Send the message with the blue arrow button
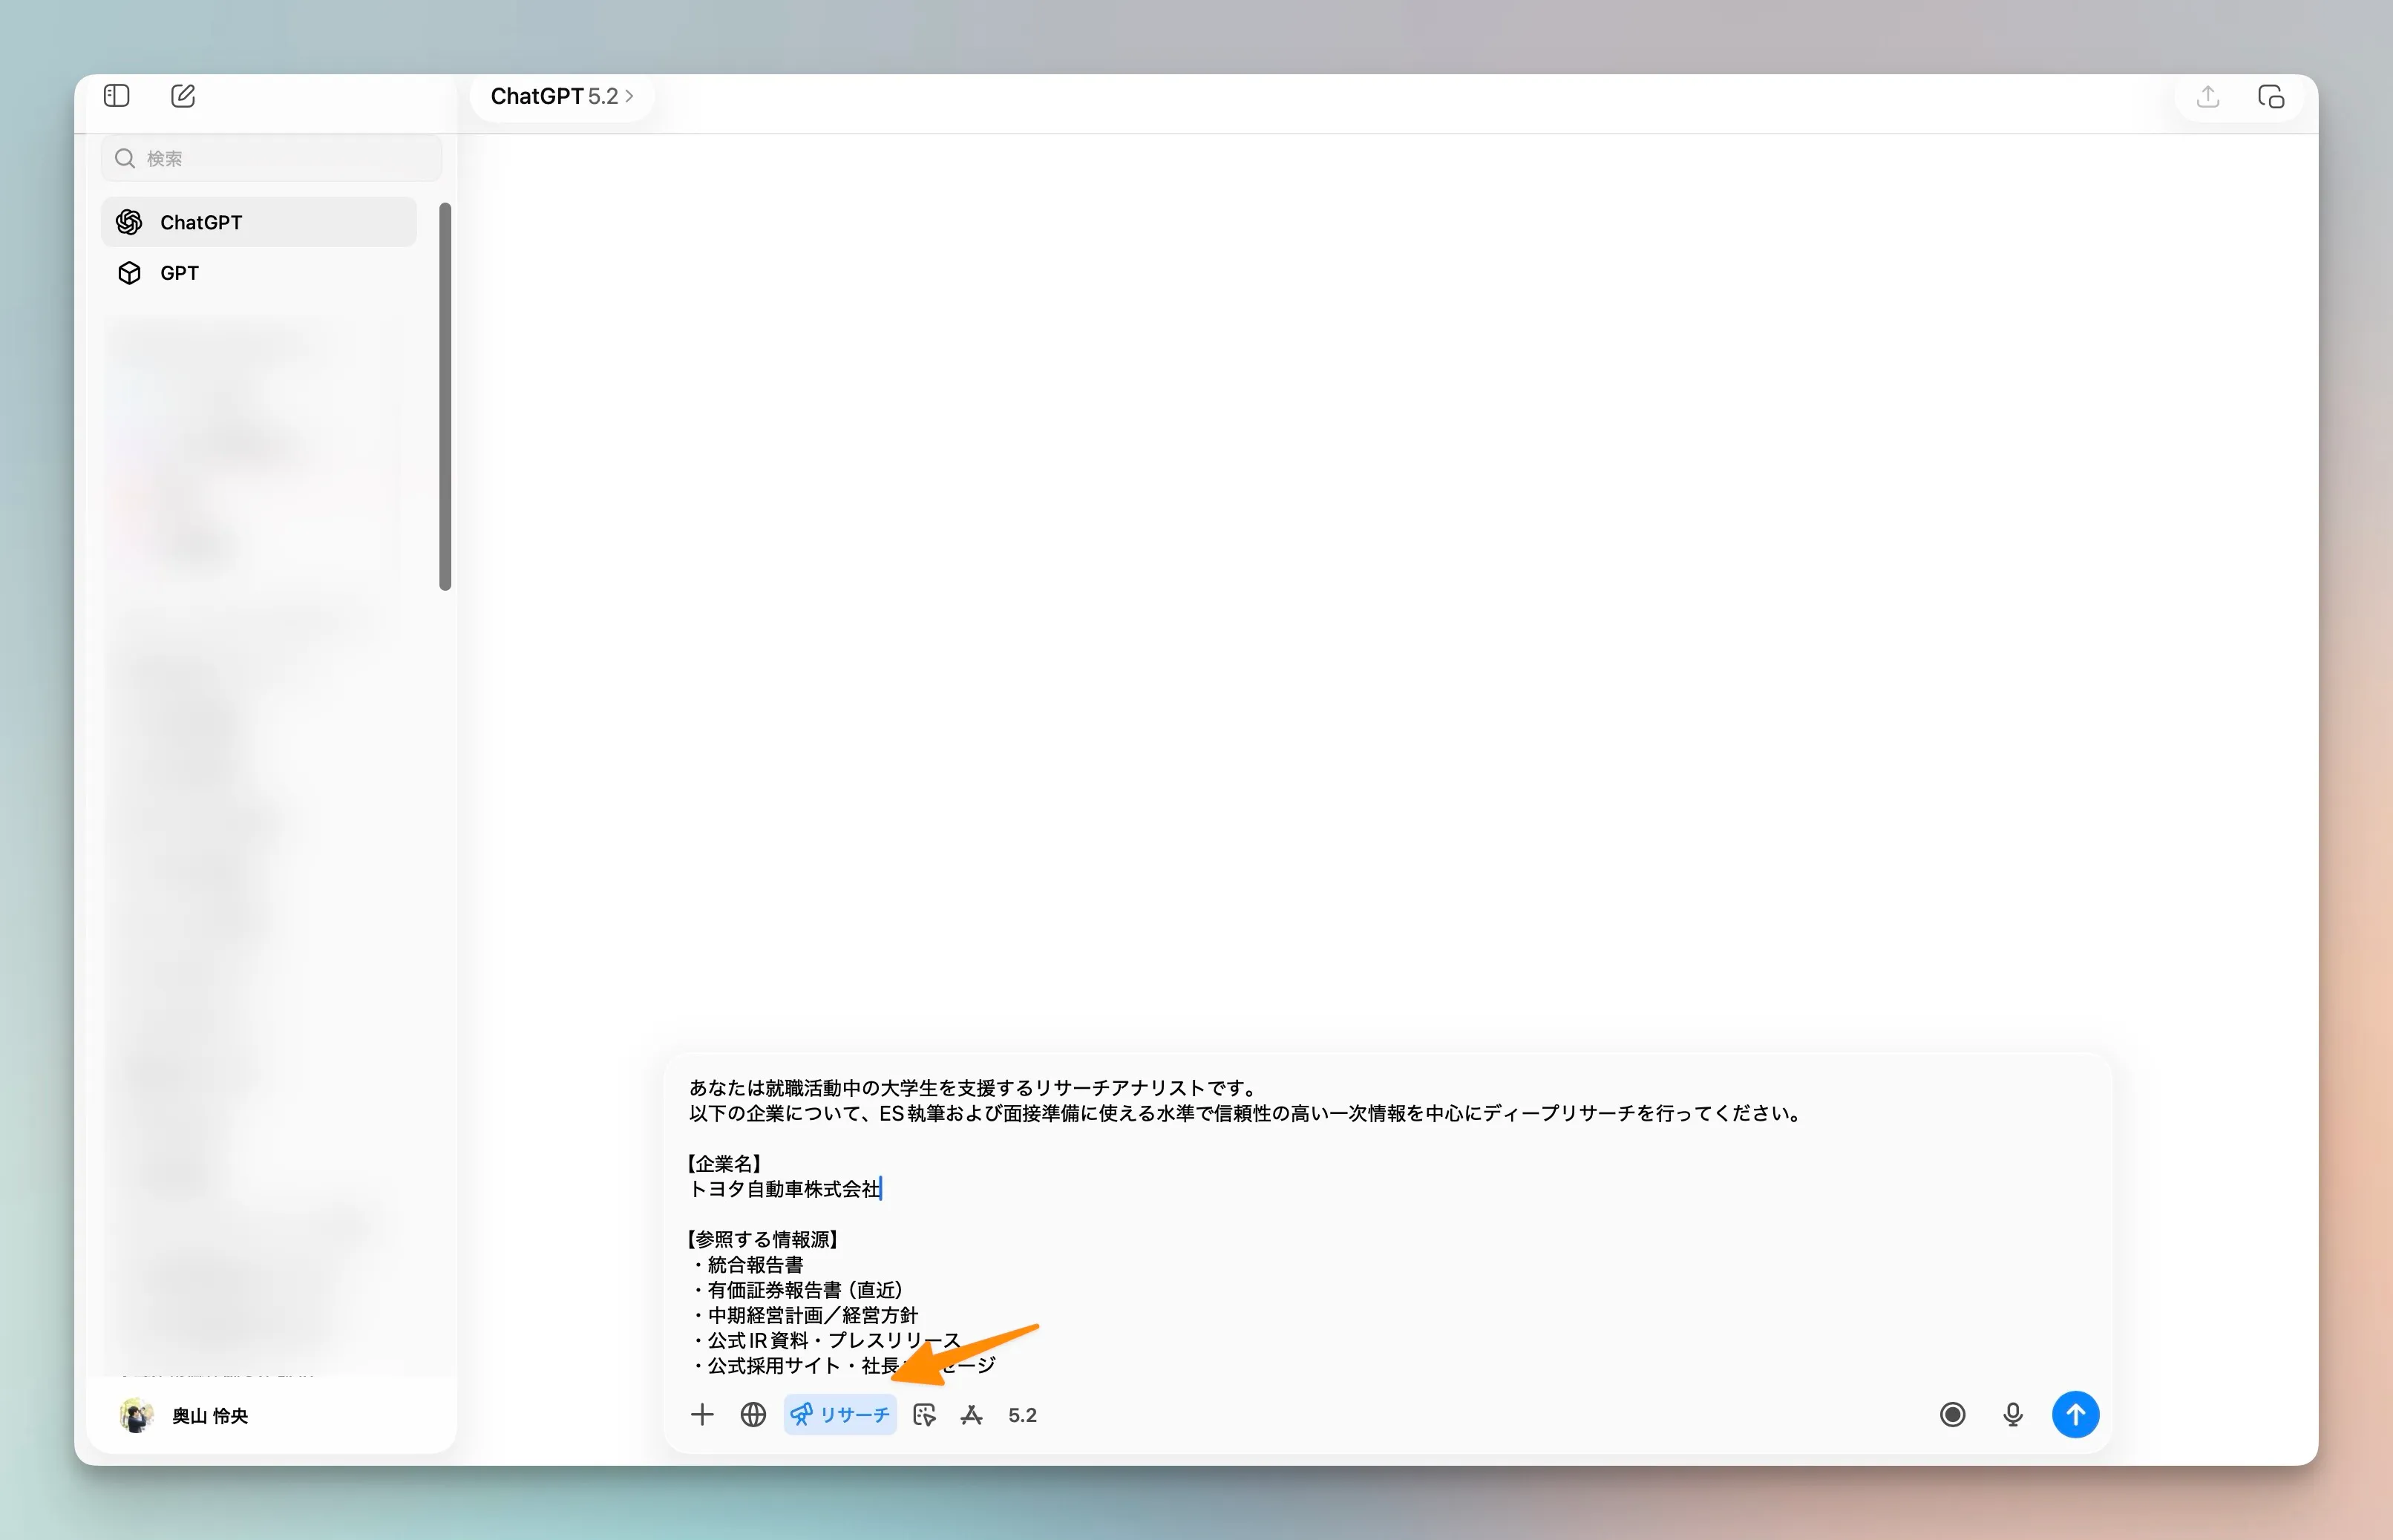 2075,1414
